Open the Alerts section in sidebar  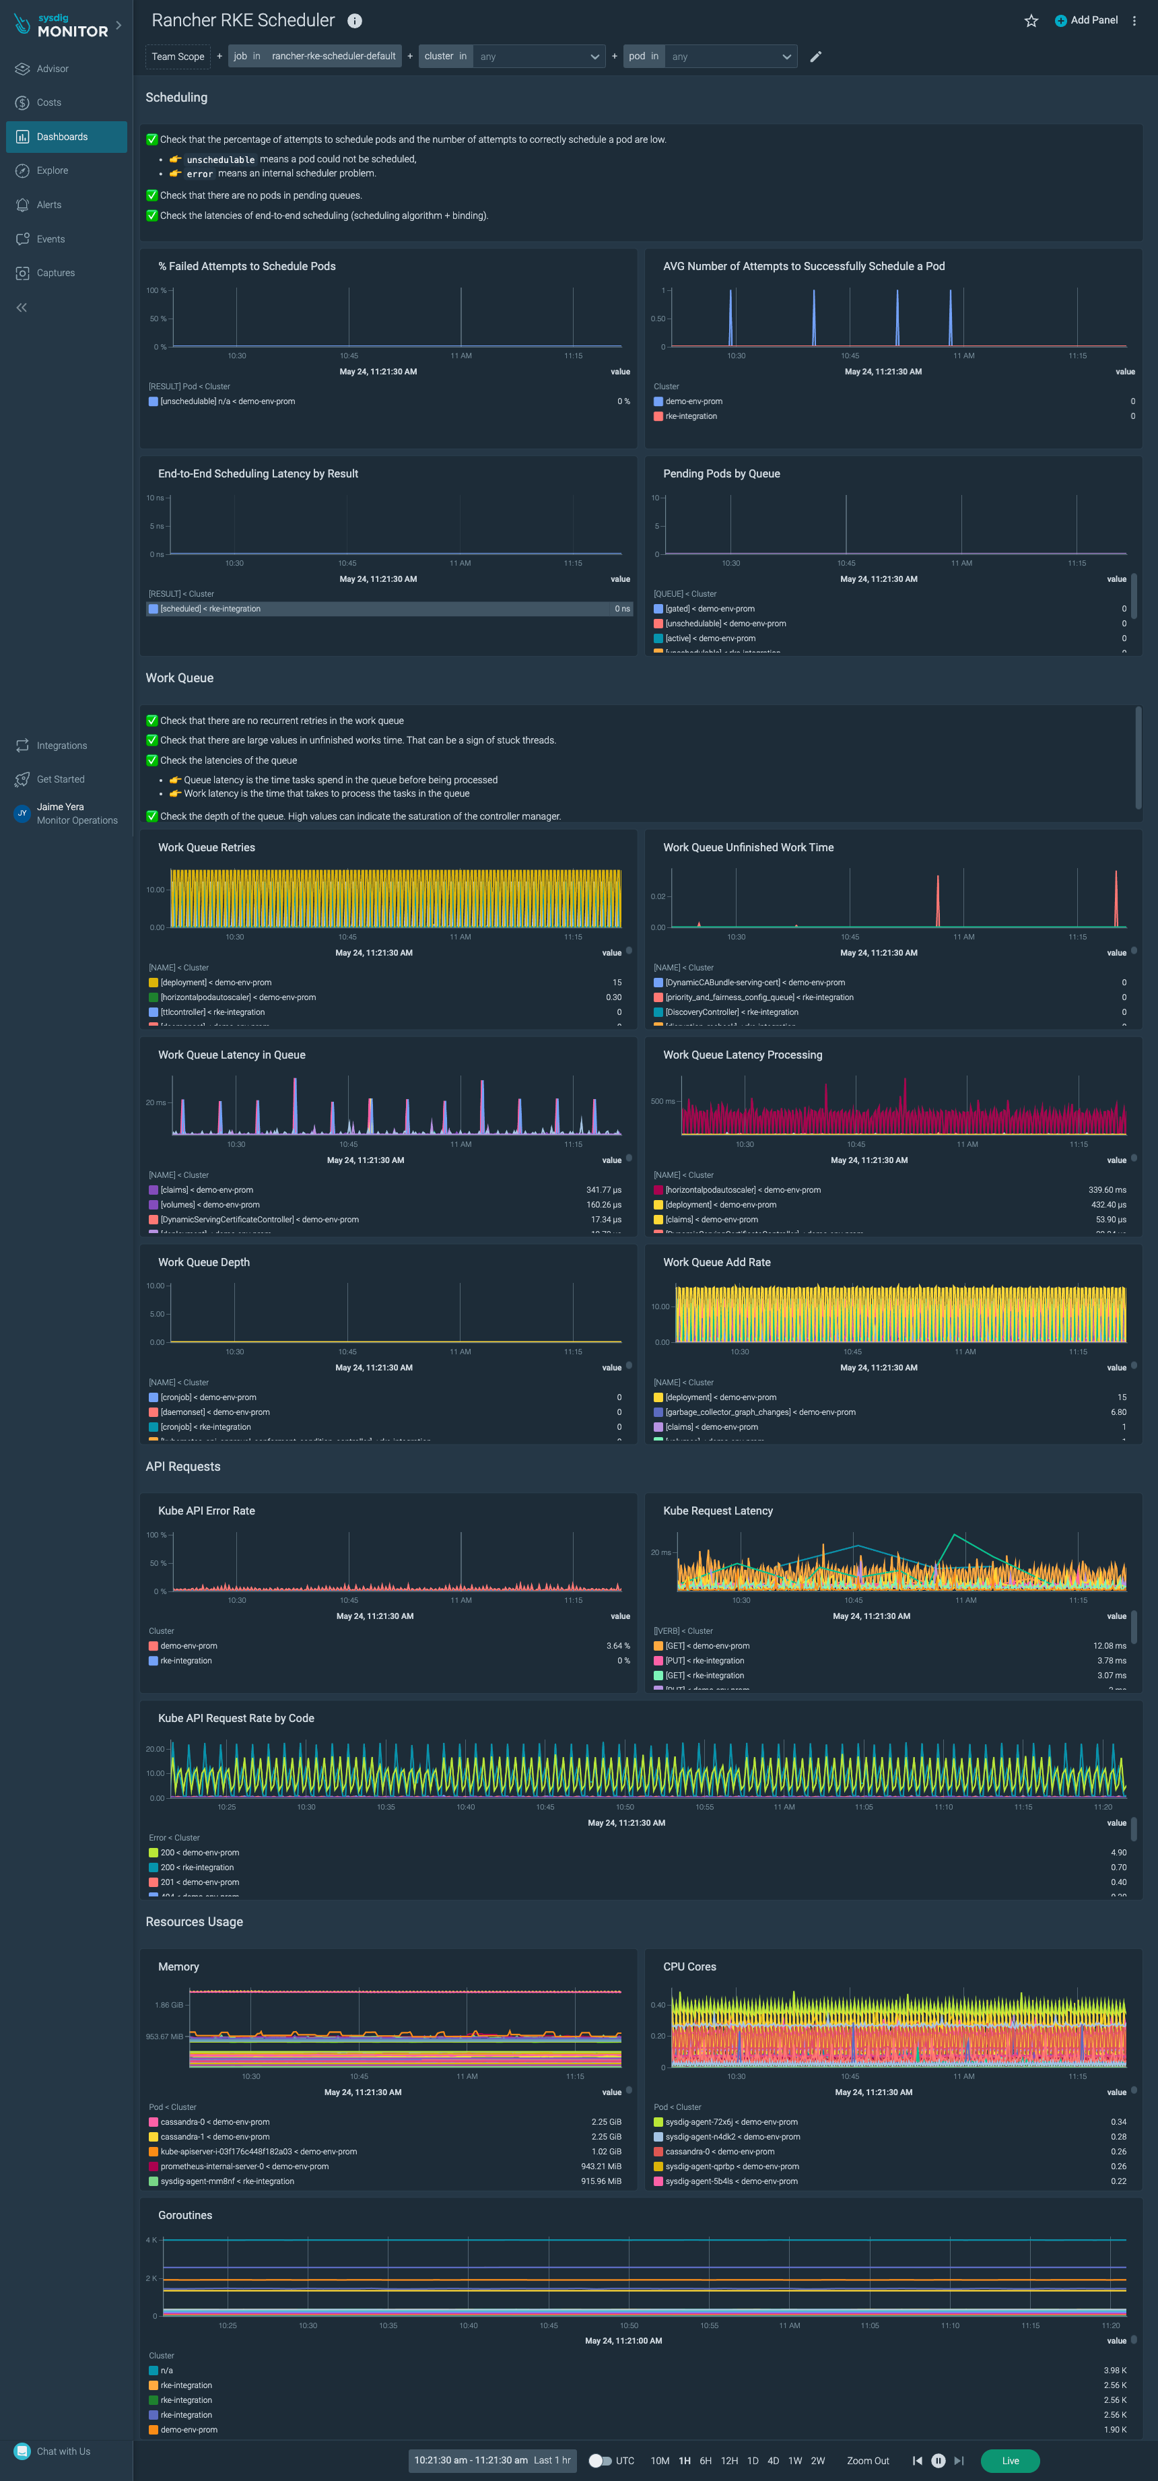point(48,205)
